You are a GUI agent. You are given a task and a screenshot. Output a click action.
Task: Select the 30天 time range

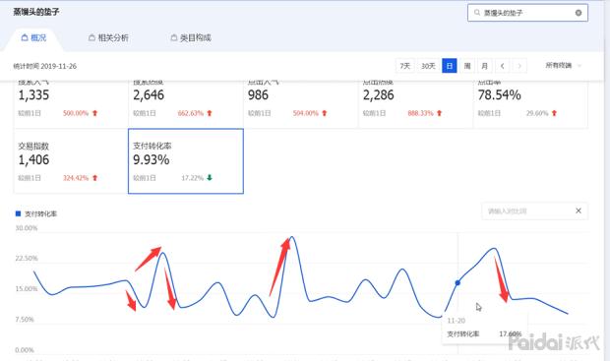[x=428, y=66]
